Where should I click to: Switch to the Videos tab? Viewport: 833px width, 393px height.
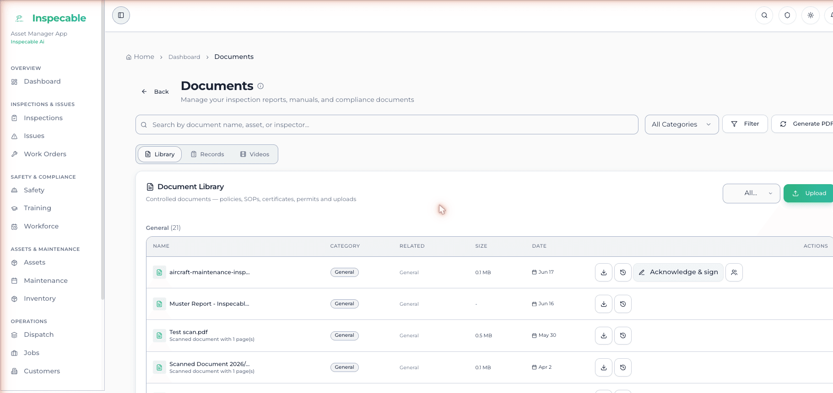[x=254, y=154]
